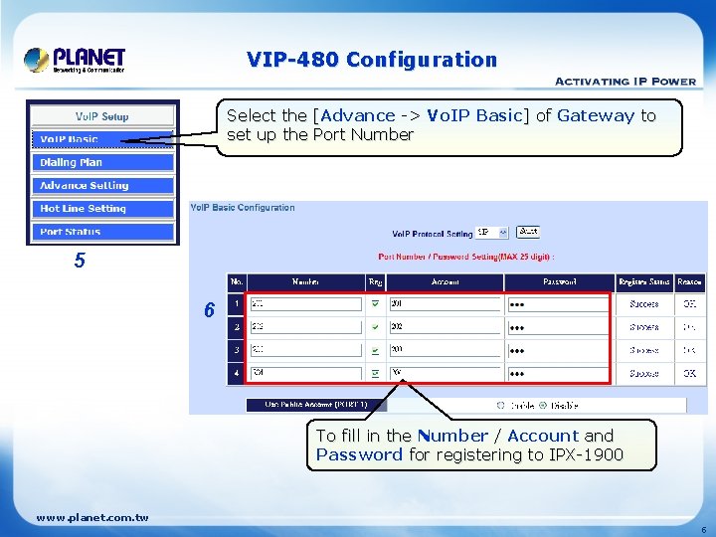Click the Password column header

(559, 282)
